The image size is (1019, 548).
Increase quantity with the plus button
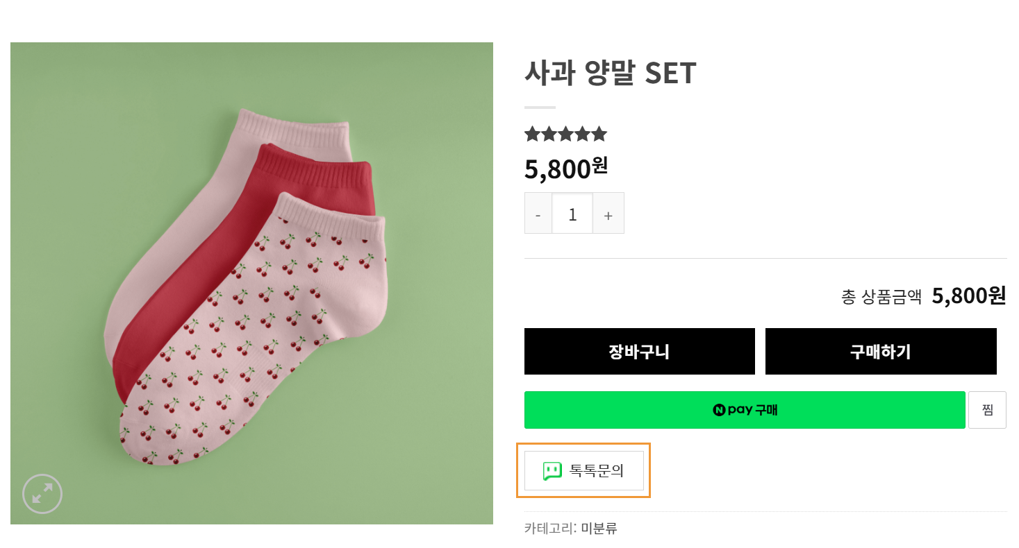coord(608,213)
